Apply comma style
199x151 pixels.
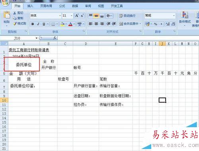coord(161,24)
